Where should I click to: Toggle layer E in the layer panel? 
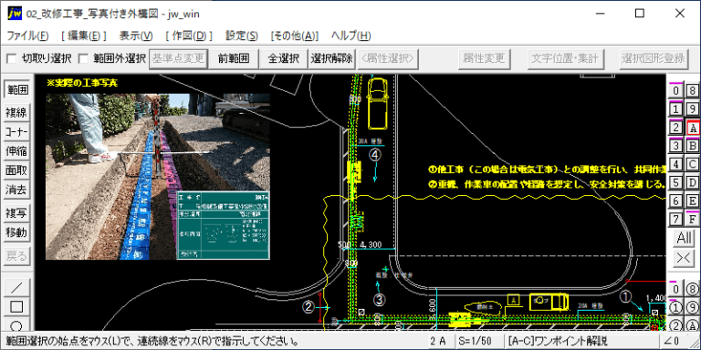693,201
